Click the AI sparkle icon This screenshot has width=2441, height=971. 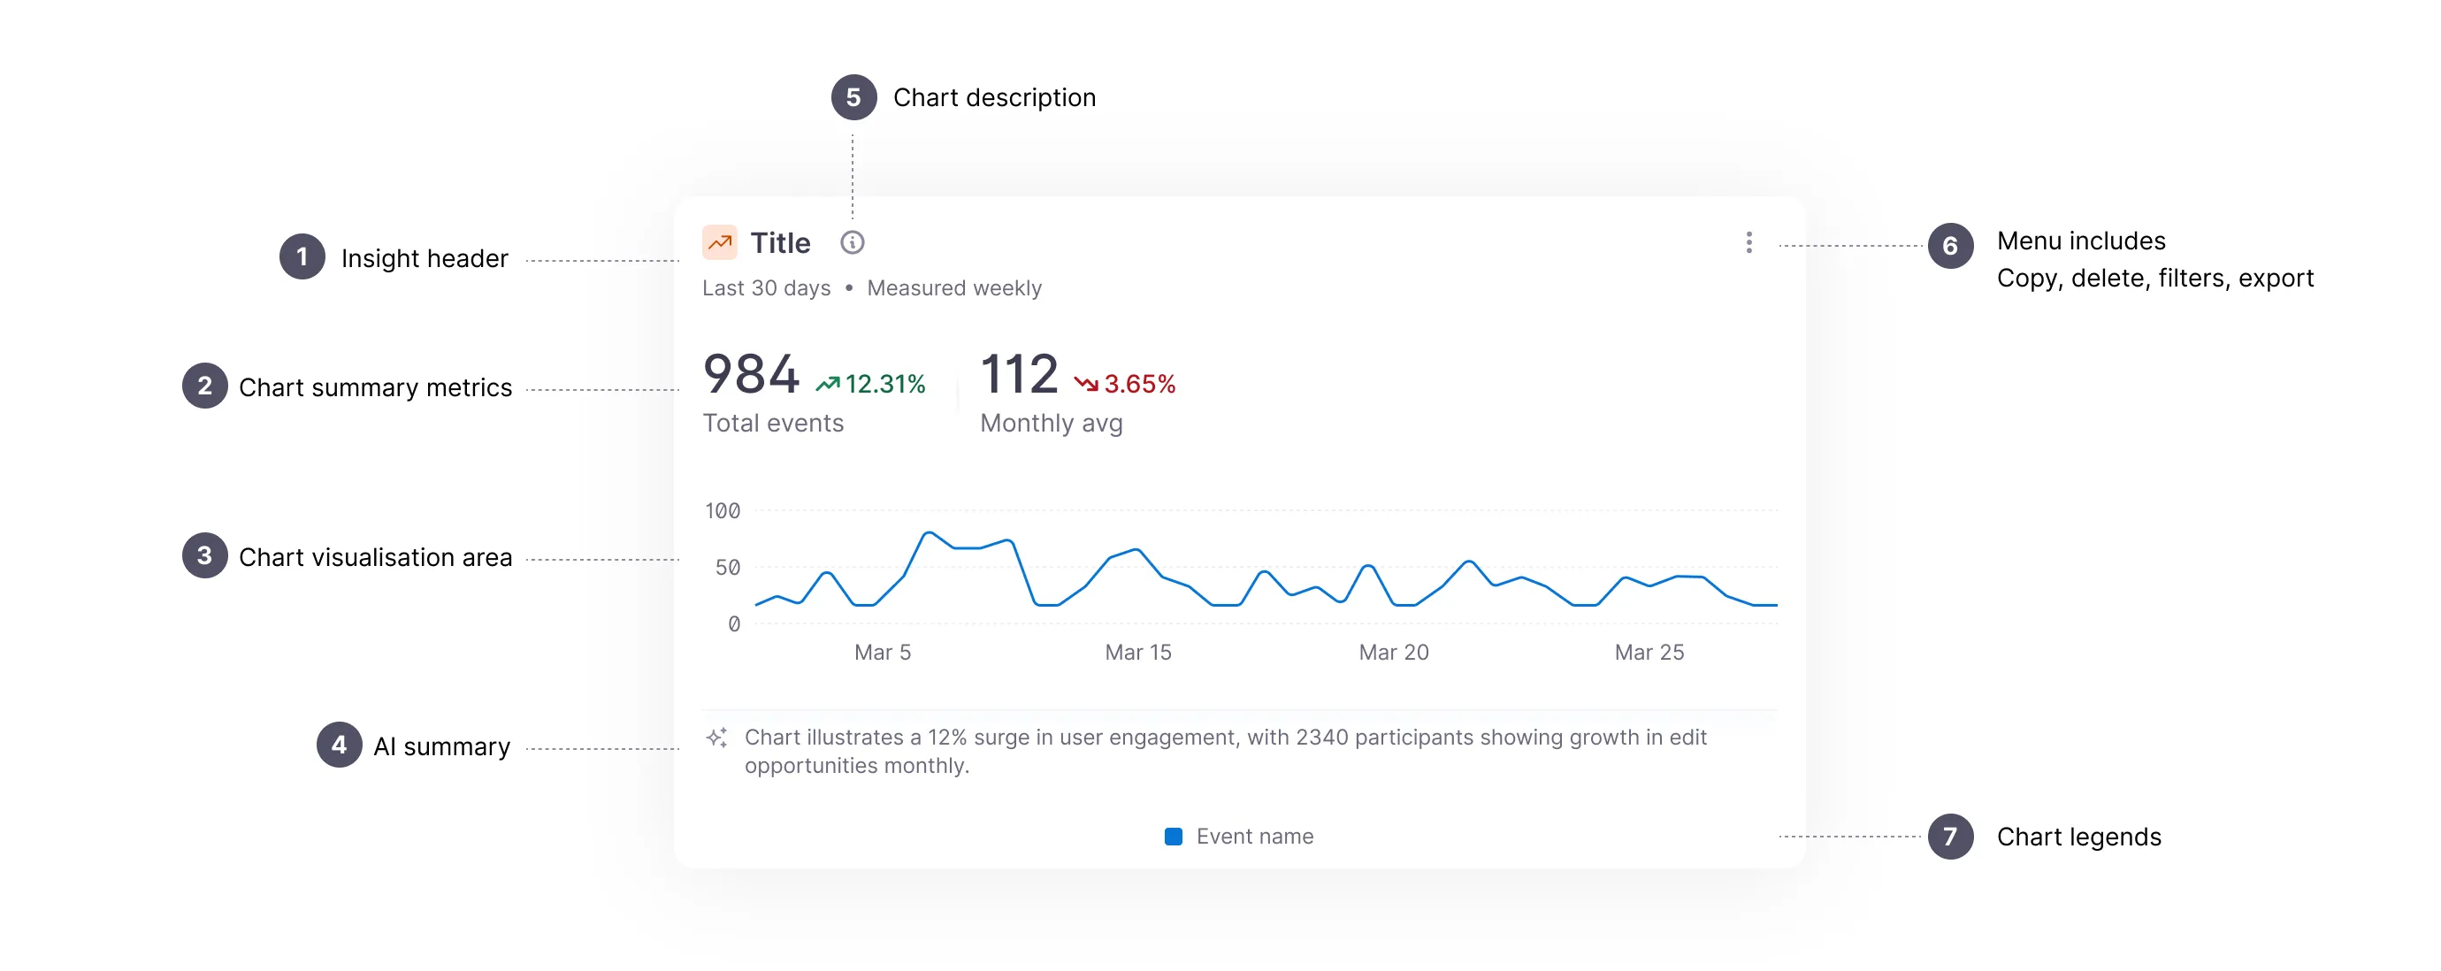coord(717,738)
